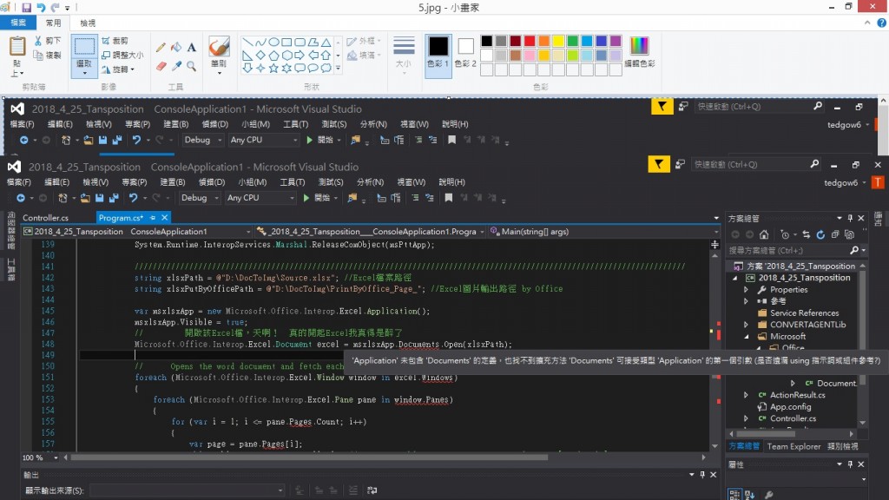
Task: Select ActionResult.cs in Solution Explorer
Action: (797, 395)
